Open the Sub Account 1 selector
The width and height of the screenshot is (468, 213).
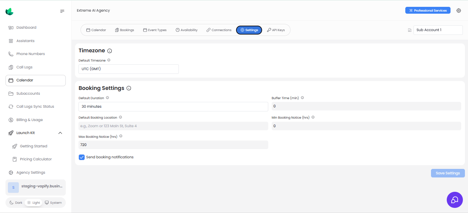(x=438, y=30)
